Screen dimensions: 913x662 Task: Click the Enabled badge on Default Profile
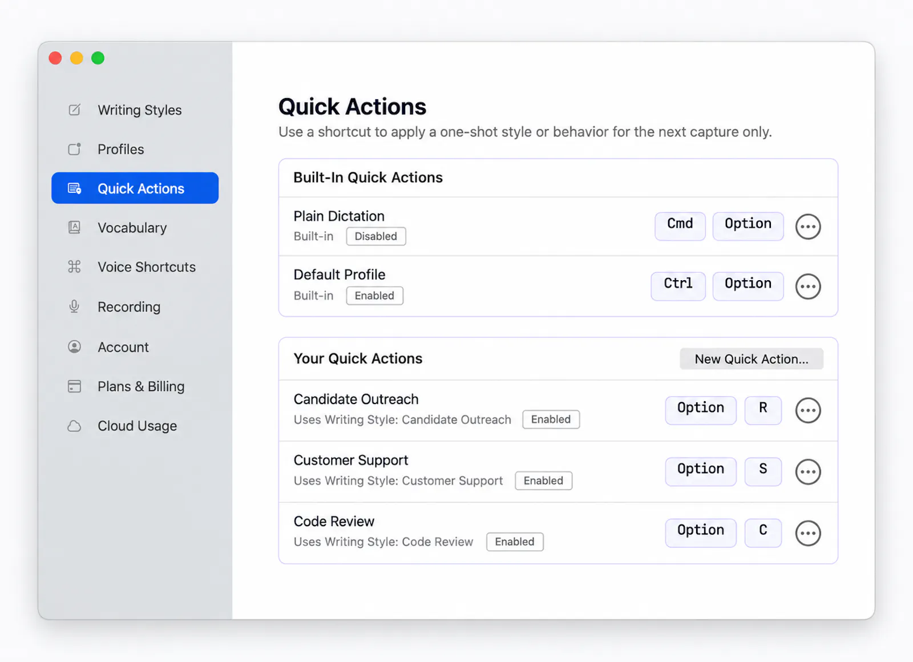point(374,296)
